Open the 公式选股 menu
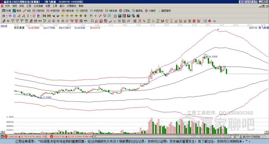Image resolution: width=269 pixels, height=144 pixels. [38, 6]
